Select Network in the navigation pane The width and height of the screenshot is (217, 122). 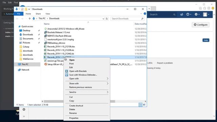[x=25, y=70]
